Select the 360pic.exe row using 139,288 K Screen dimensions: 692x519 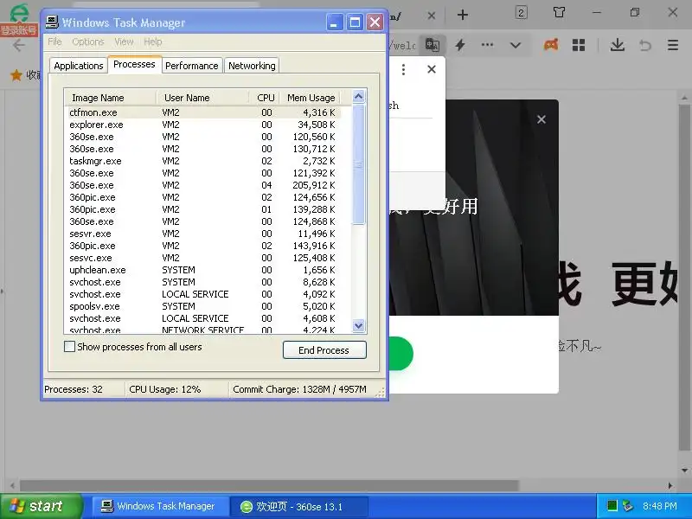[203, 209]
